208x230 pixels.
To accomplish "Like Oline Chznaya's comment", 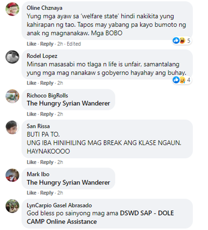I will (32, 44).
